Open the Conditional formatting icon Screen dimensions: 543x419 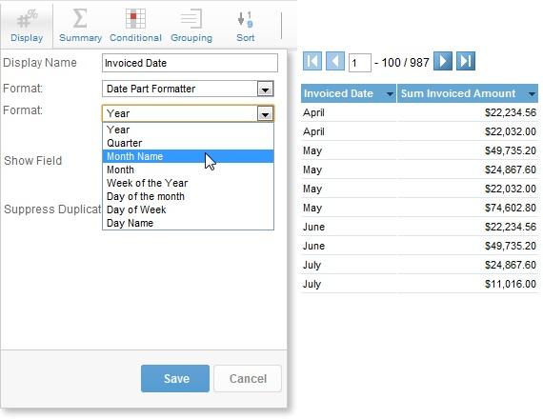pos(135,18)
